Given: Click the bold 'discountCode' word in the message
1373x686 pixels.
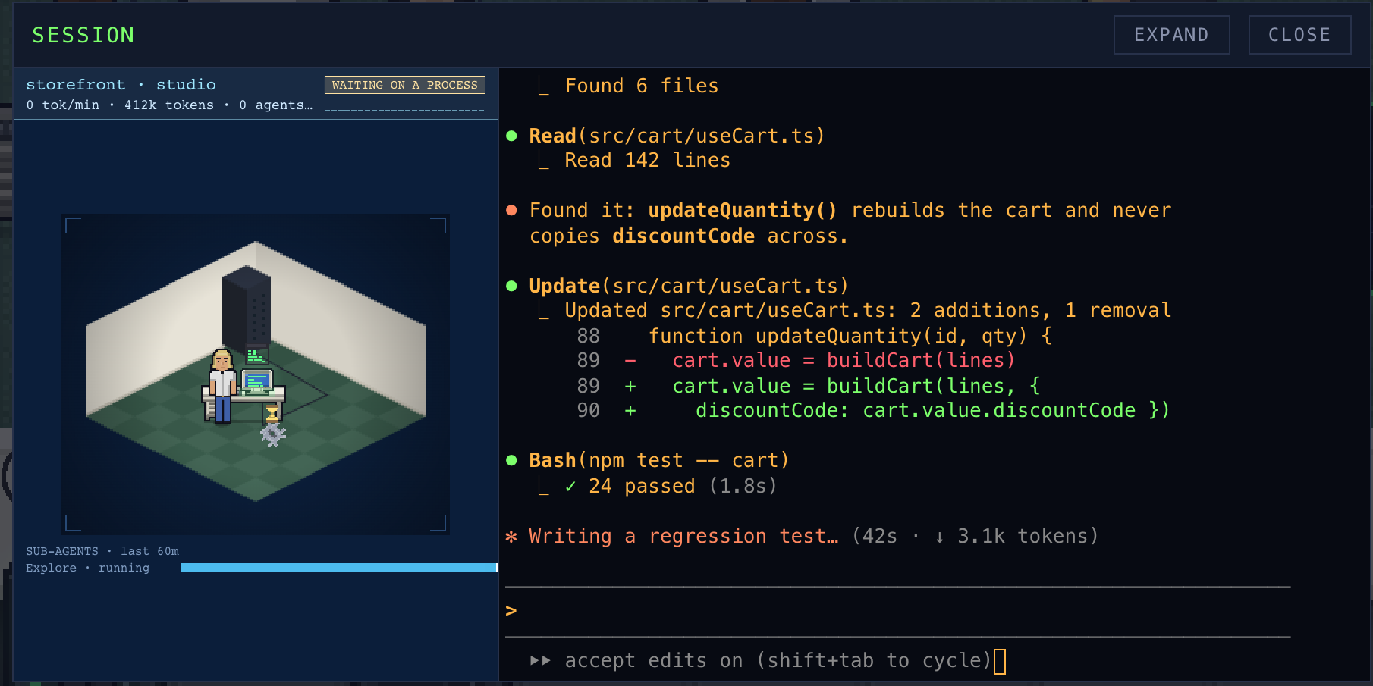Looking at the screenshot, I should pyautogui.click(x=683, y=236).
